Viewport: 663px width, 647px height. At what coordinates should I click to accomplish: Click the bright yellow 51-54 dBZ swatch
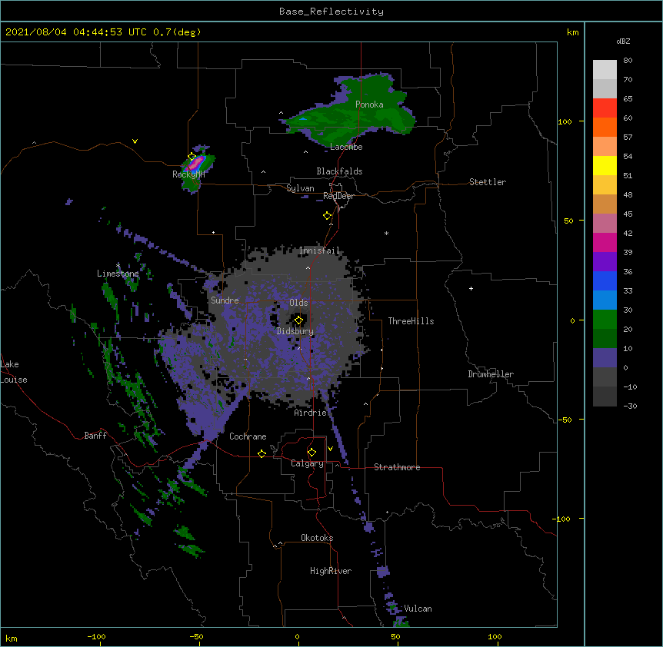click(605, 165)
